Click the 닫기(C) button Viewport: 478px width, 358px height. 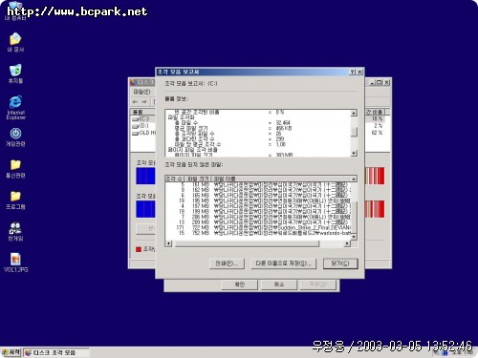point(340,263)
